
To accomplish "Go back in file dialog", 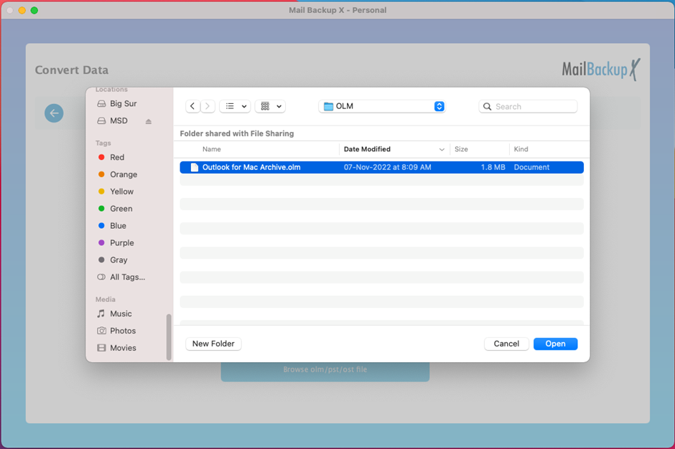I will 192,106.
